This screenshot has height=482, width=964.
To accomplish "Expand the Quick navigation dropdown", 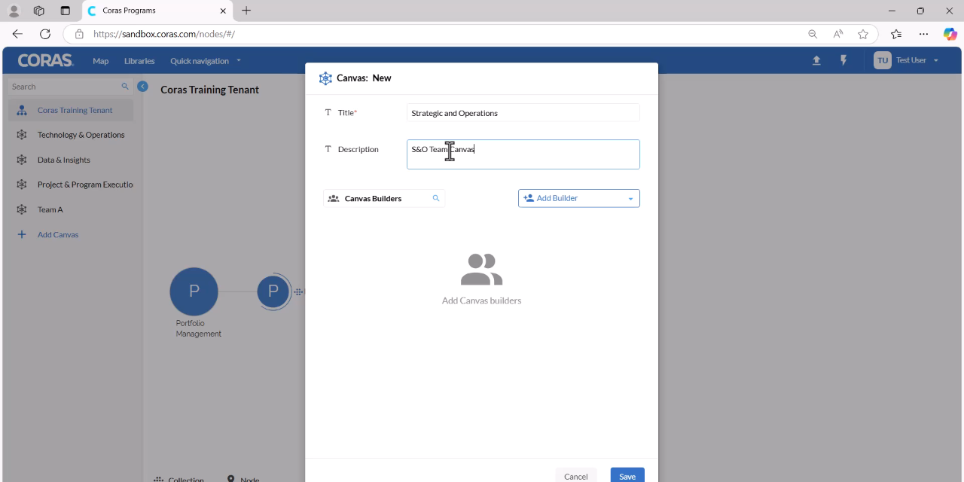I will click(206, 61).
